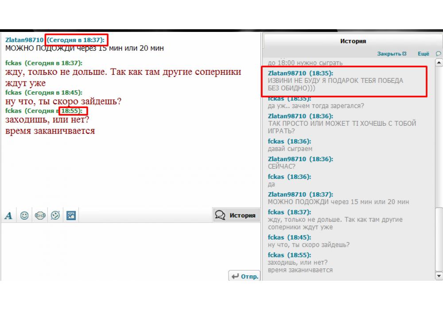The width and height of the screenshot is (443, 310).
Task: Click the speech bubble icon beside Ещё
Action: pos(438,54)
